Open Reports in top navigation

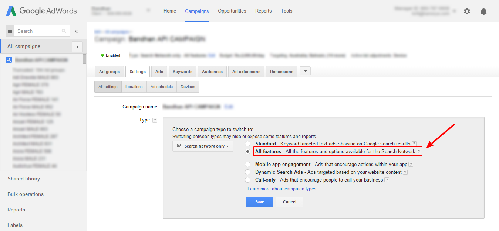point(263,11)
